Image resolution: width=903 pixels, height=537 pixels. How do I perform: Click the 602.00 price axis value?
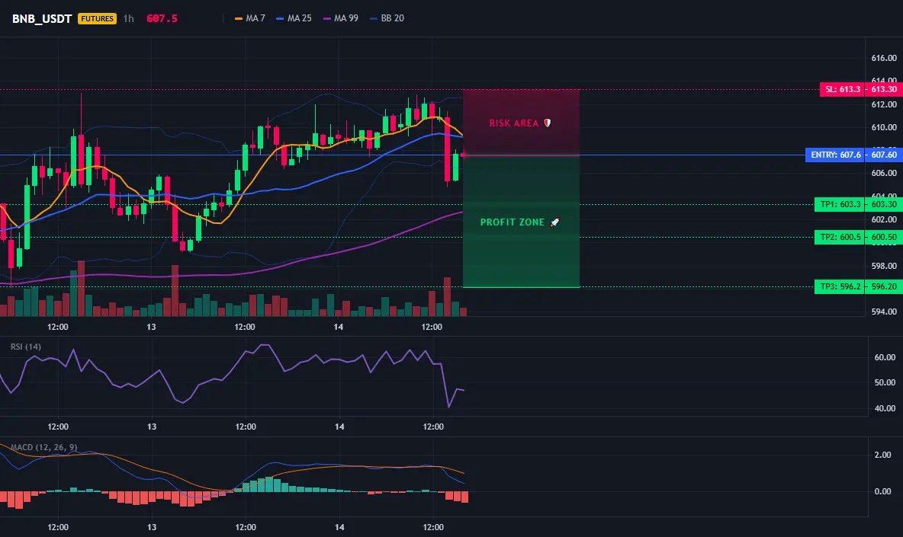[884, 219]
